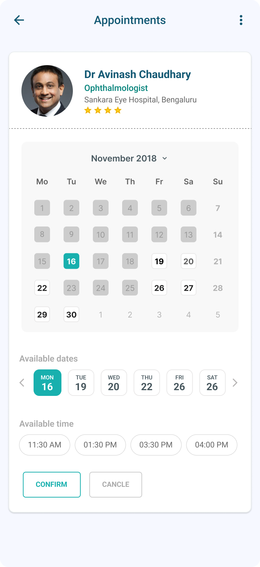Show next available dates with right chevron

tap(235, 383)
